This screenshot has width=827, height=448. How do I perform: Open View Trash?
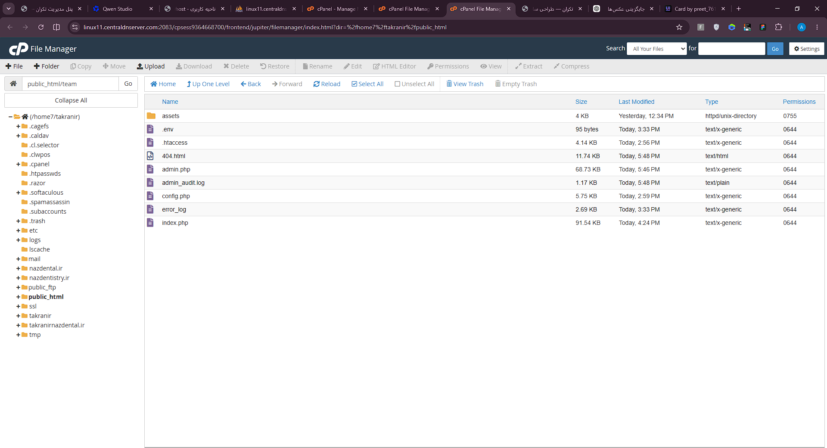pos(465,84)
